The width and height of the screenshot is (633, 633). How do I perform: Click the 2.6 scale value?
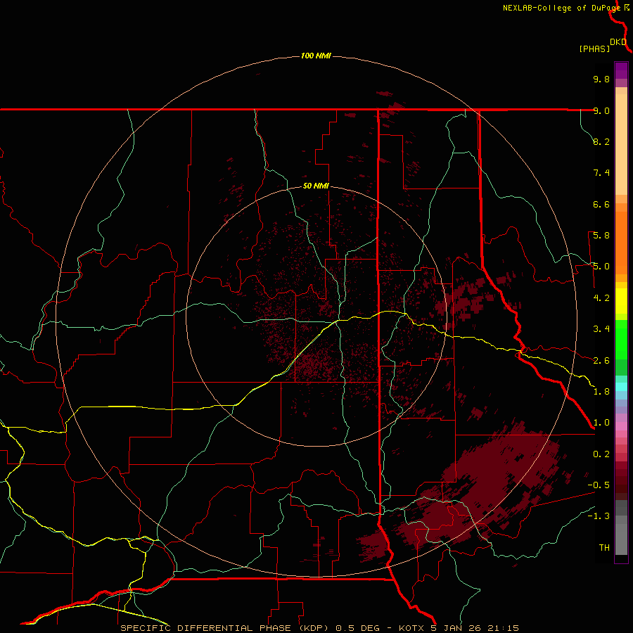(x=601, y=361)
